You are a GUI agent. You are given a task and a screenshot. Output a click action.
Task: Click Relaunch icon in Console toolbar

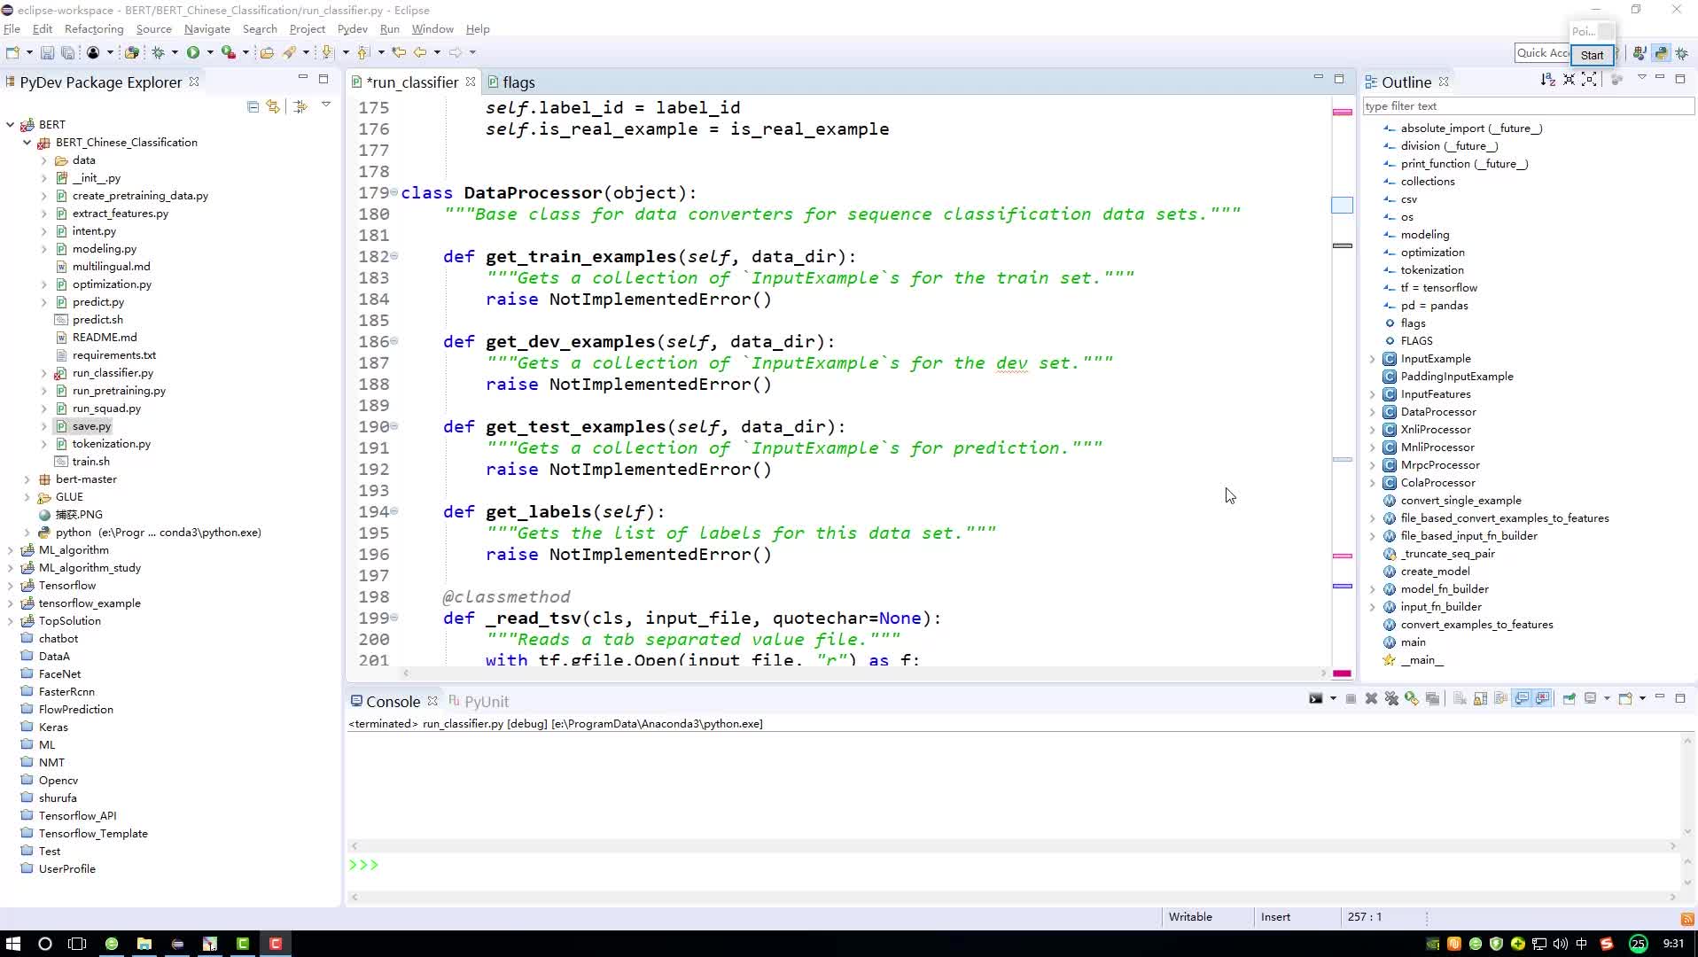tap(1412, 699)
